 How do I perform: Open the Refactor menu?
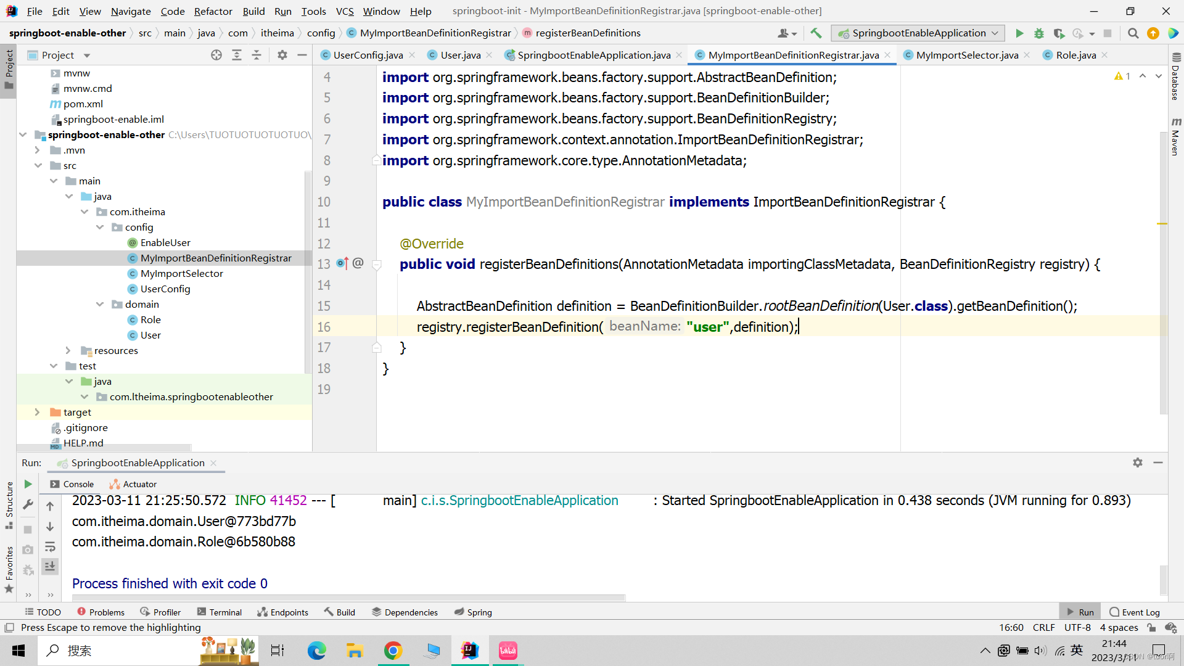pos(213,11)
